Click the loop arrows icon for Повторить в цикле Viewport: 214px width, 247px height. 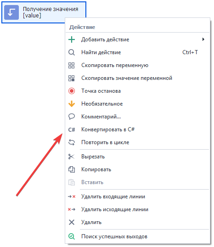point(72,142)
